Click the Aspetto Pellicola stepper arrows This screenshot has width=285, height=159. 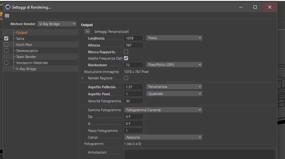click(144, 87)
